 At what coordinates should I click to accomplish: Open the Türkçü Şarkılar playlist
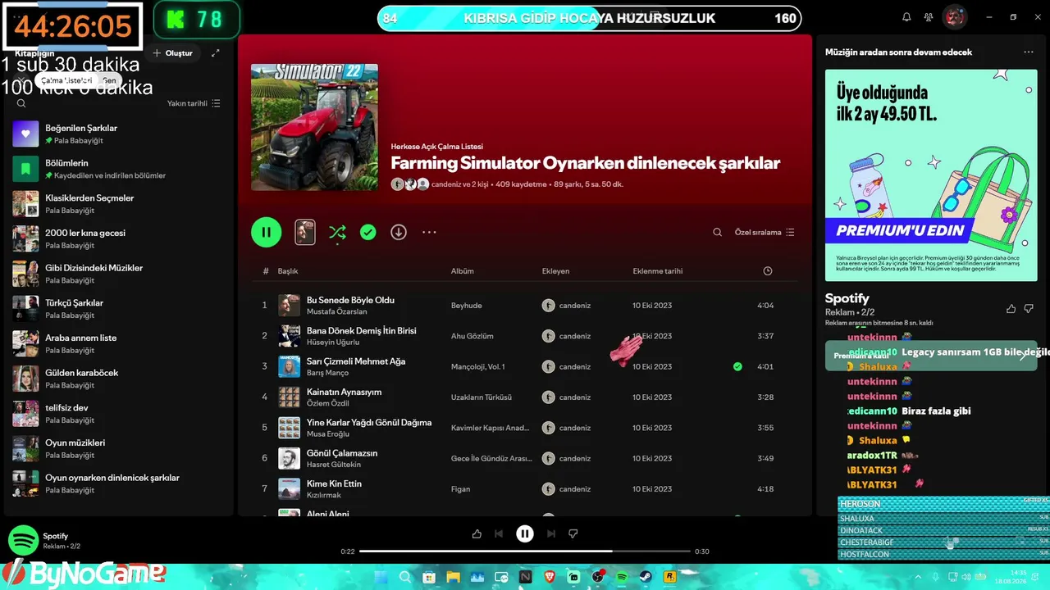coord(119,309)
